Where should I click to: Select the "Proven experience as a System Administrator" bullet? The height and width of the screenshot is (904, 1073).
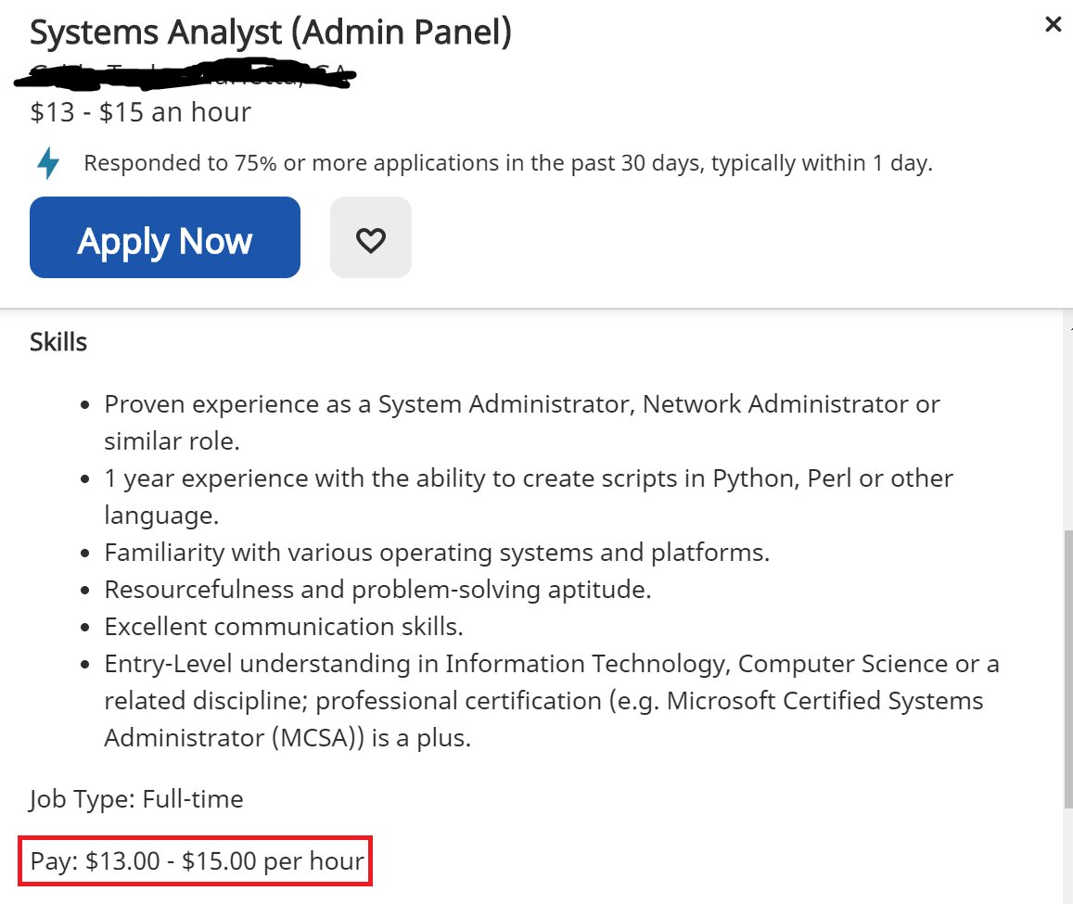pyautogui.click(x=521, y=404)
